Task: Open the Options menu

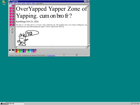Action: 29,3
